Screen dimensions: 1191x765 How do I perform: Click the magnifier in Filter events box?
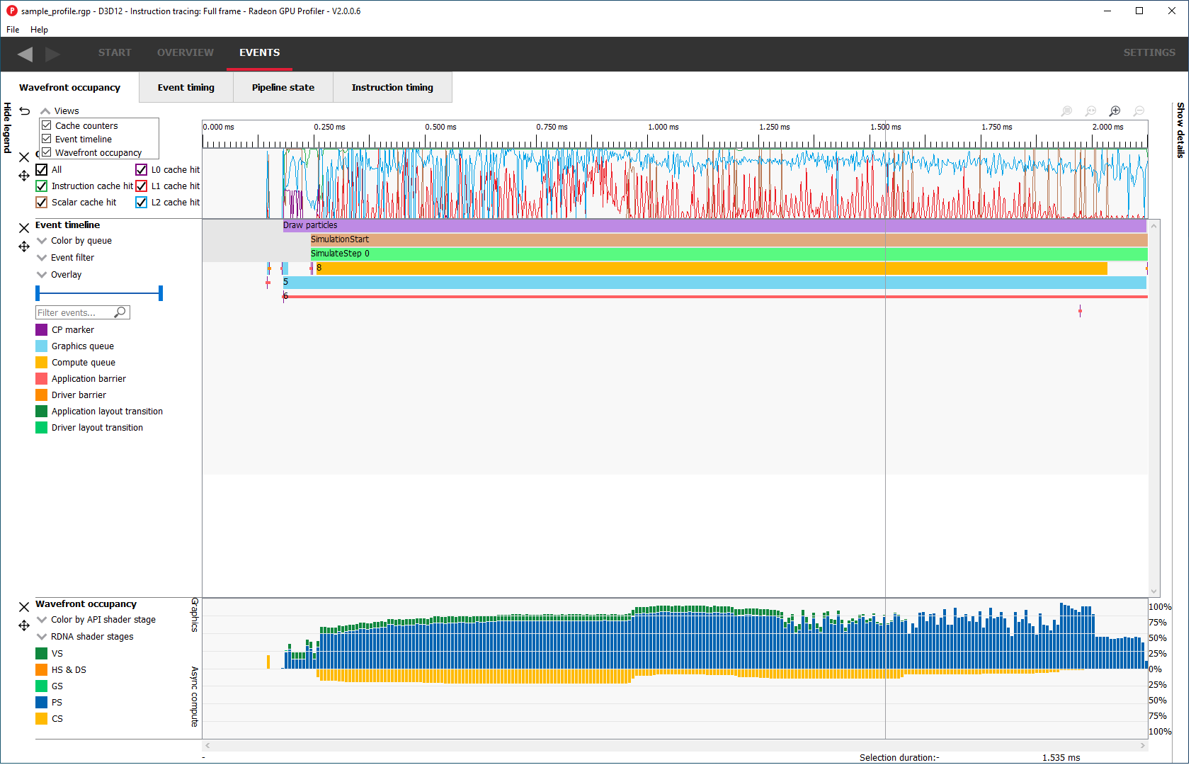(120, 312)
